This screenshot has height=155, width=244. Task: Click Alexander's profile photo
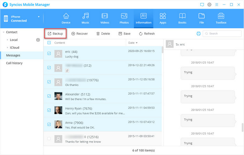pyautogui.click(x=58, y=96)
